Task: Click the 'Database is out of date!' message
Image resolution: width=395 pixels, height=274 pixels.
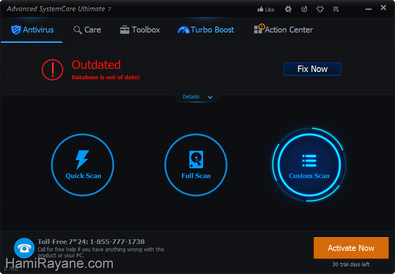Action: (x=106, y=77)
